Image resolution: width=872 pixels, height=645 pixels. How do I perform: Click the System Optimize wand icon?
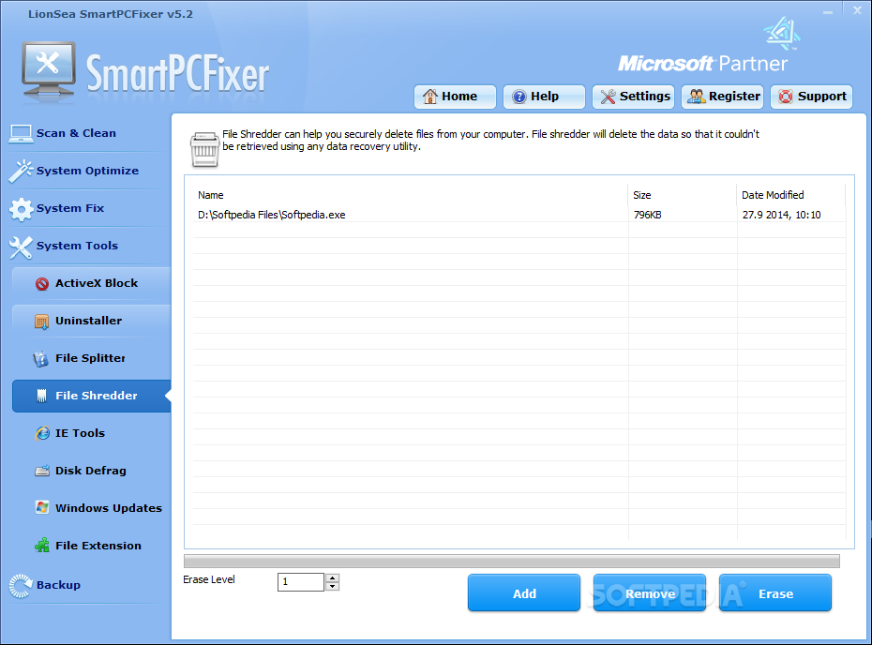[22, 172]
